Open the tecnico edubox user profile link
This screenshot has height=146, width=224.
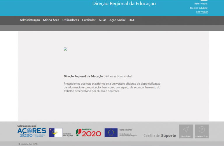tap(199, 8)
